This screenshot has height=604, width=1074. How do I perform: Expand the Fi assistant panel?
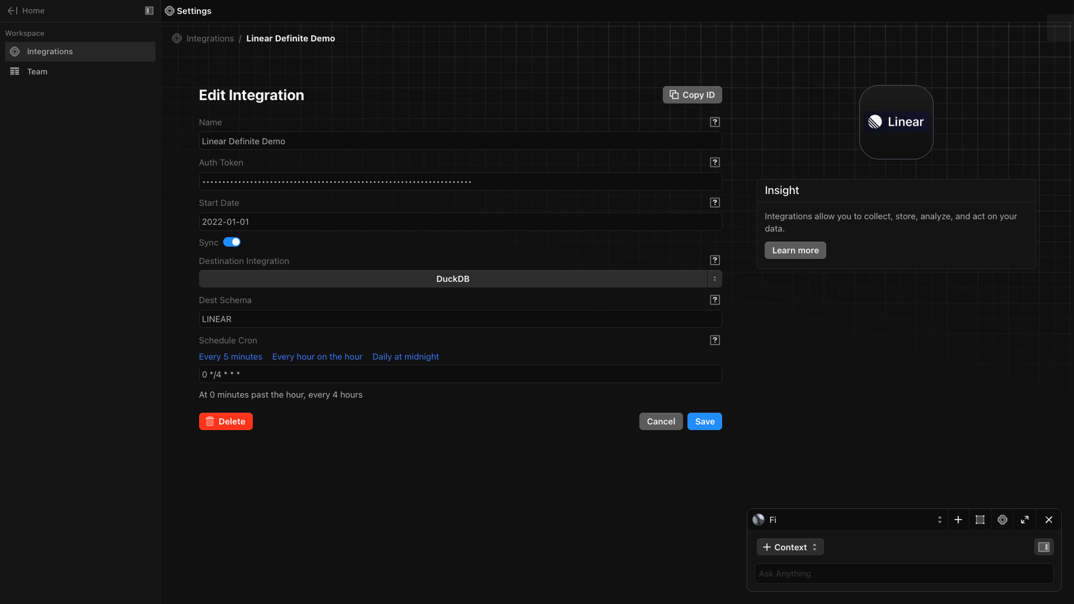(x=1025, y=520)
